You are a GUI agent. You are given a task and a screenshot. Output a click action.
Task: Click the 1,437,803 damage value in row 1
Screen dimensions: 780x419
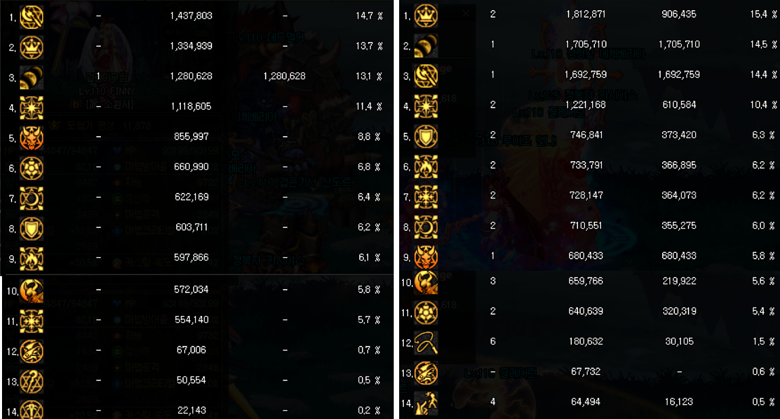[191, 16]
